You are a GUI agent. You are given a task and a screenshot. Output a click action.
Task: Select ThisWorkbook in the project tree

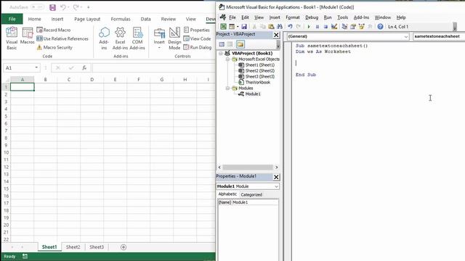coord(258,83)
